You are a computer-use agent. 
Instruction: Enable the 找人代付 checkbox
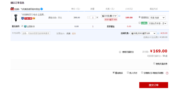pos(128,72)
